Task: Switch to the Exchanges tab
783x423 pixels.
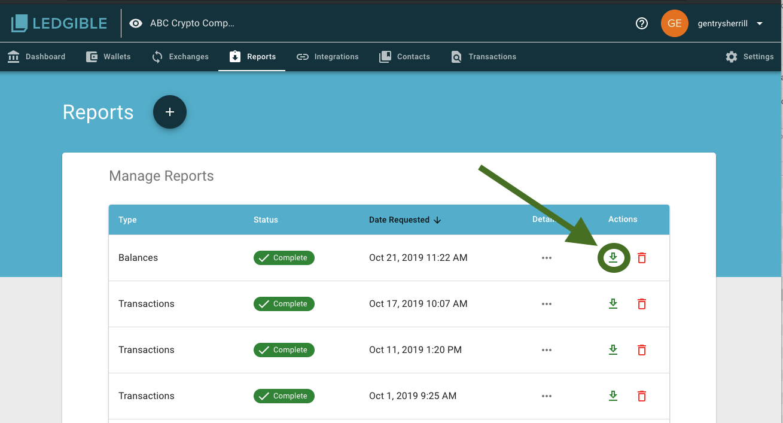Action: click(x=180, y=57)
